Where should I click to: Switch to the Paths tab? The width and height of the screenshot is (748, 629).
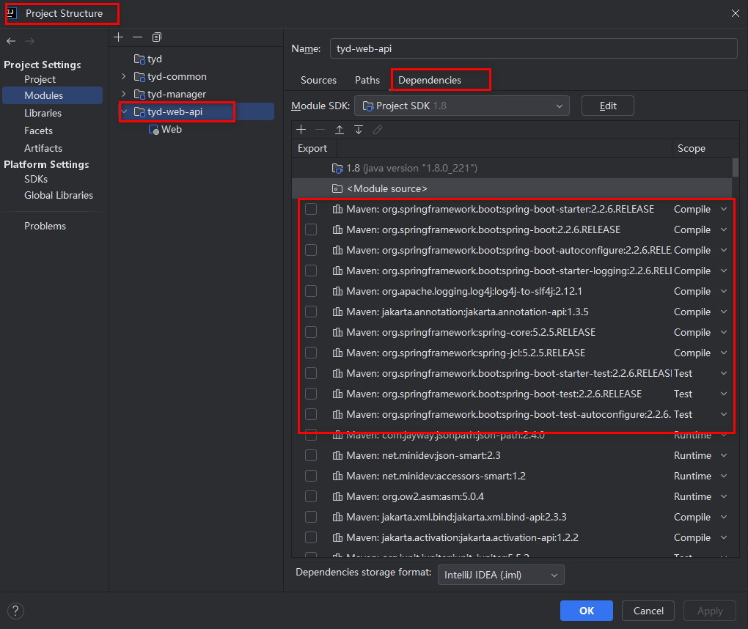point(367,80)
